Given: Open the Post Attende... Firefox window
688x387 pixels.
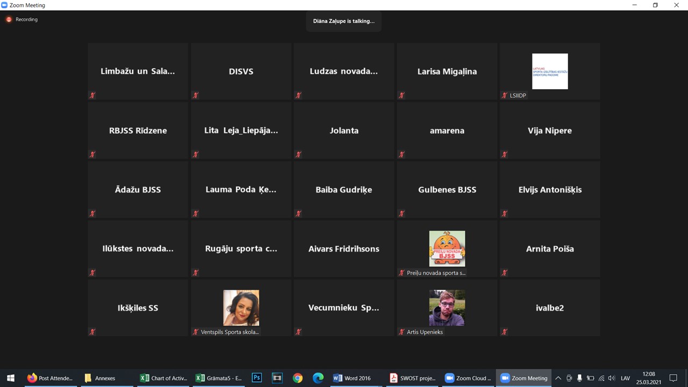Looking at the screenshot, I should [x=50, y=378].
